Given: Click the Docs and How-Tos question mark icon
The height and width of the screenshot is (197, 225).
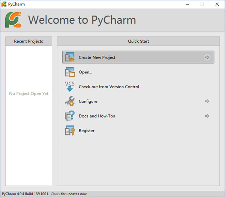Looking at the screenshot, I should tap(70, 116).
